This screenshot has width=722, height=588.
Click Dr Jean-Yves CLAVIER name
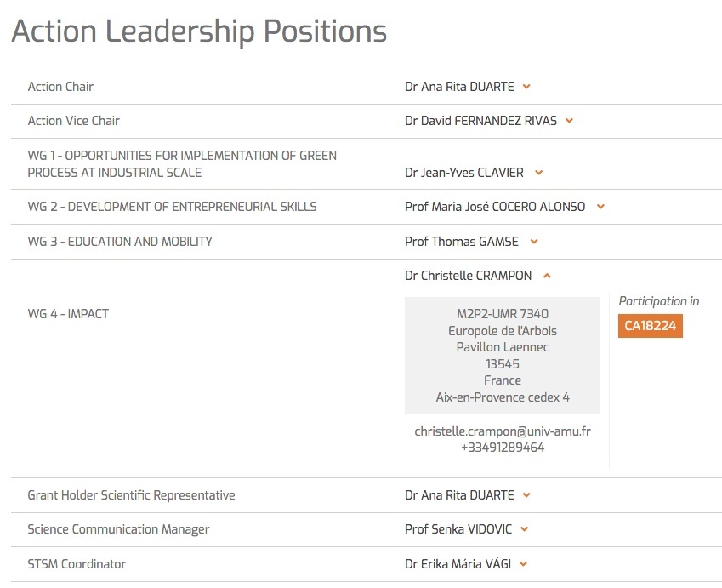pos(464,173)
